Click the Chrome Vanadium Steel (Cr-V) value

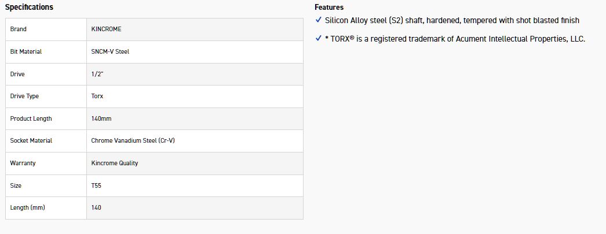click(x=133, y=140)
